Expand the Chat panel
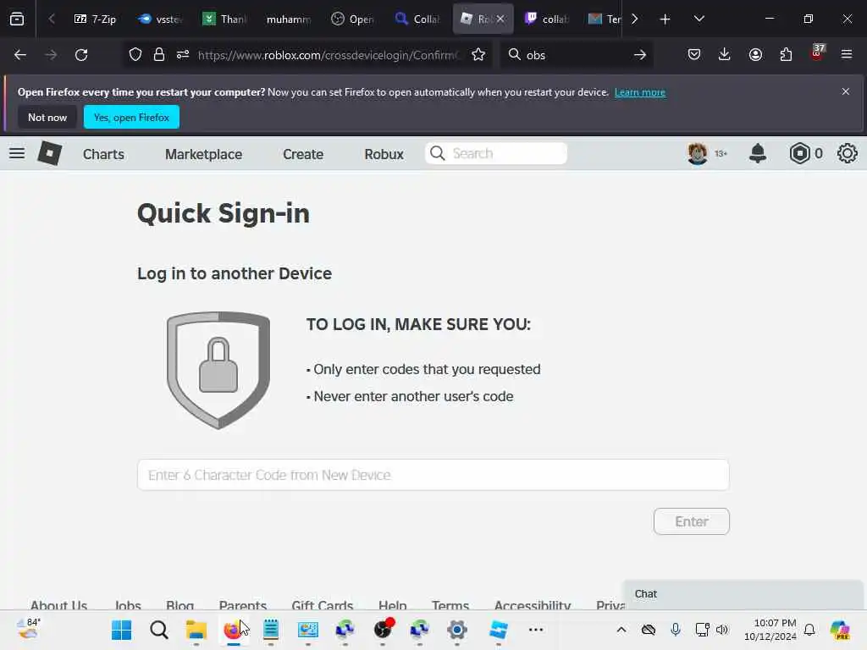Viewport: 867px width, 650px height. pyautogui.click(x=743, y=593)
